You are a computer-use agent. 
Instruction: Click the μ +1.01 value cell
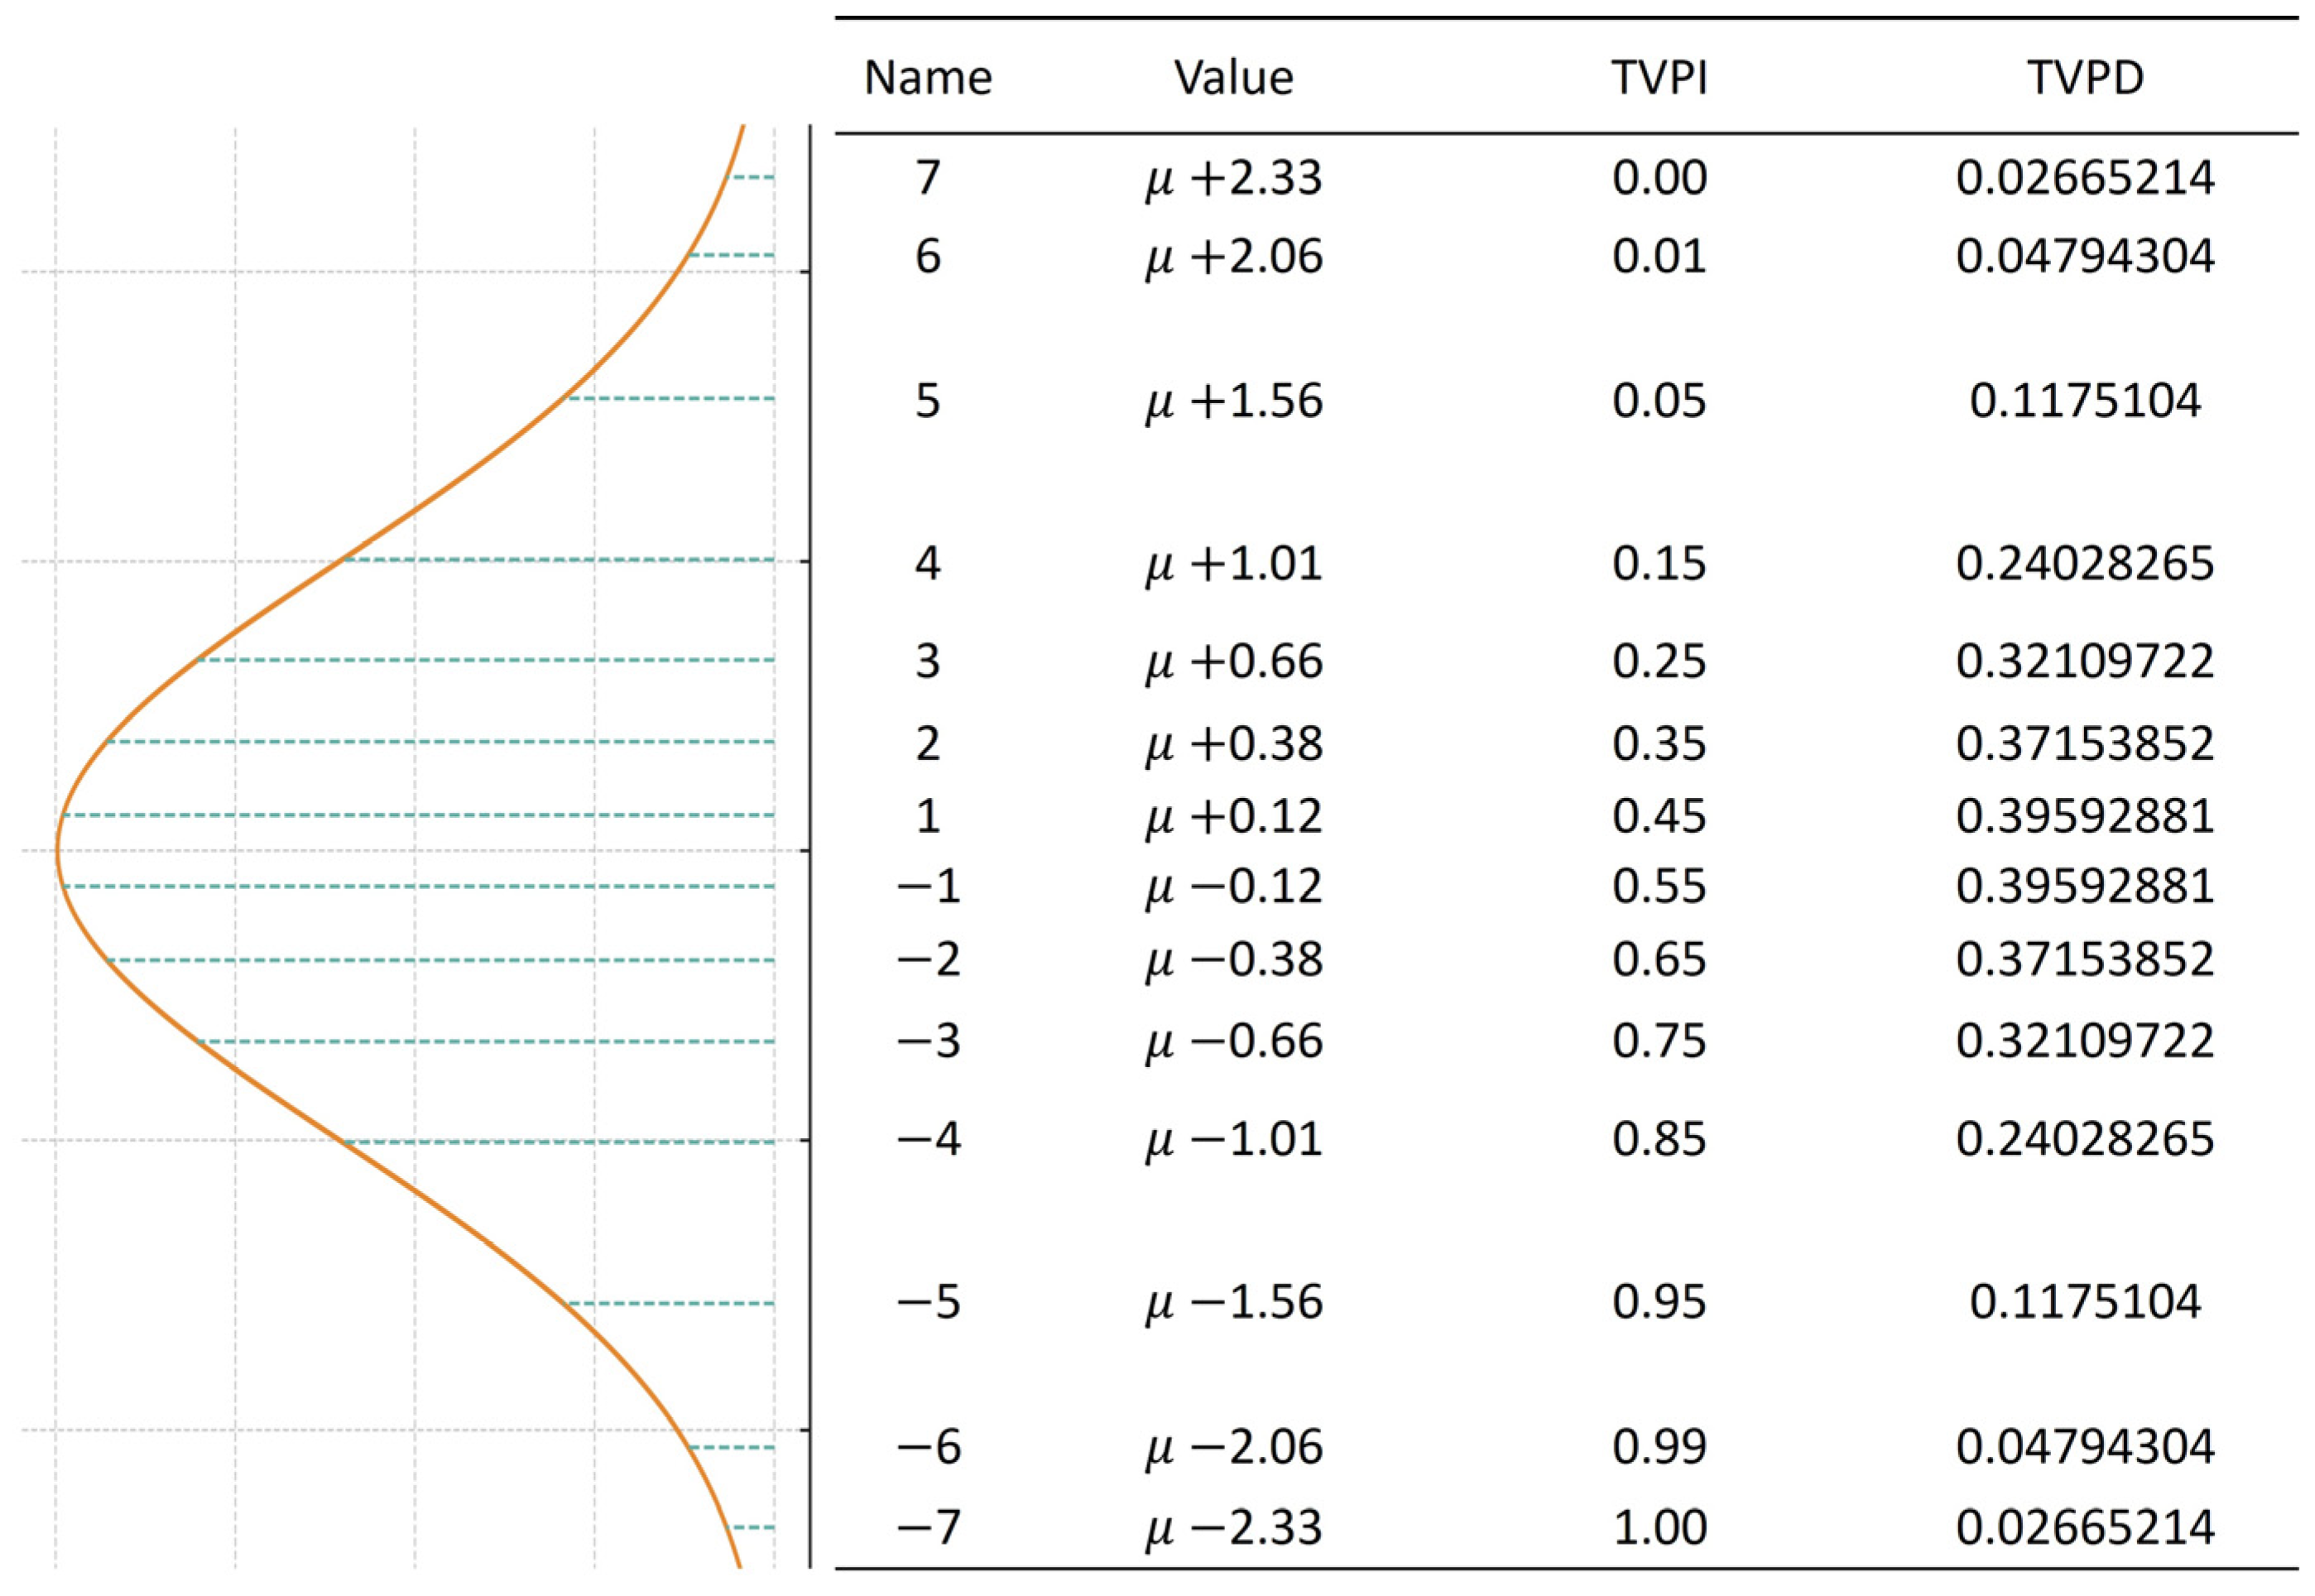click(x=1233, y=563)
